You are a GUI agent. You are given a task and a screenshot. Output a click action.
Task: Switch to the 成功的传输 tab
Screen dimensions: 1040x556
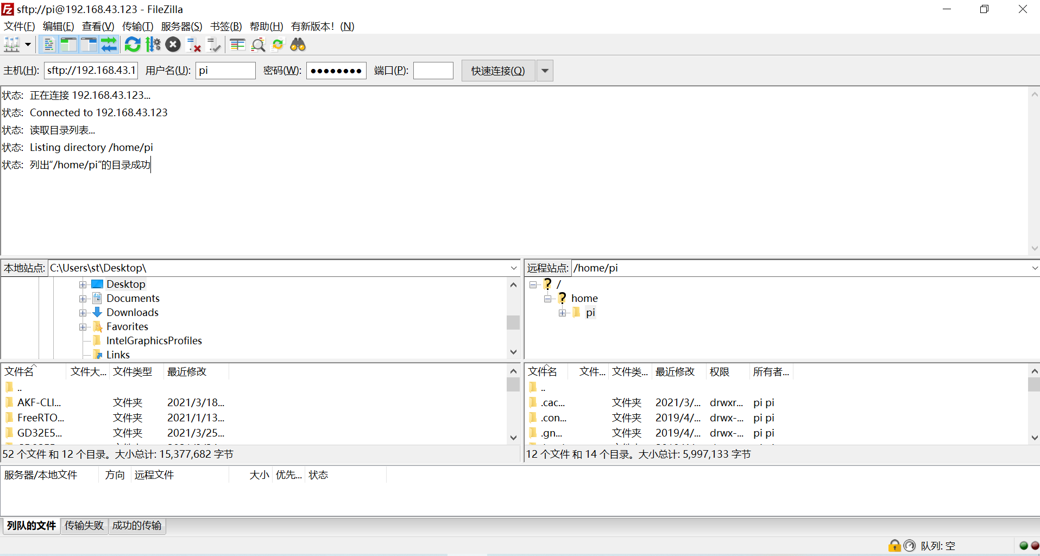click(137, 526)
